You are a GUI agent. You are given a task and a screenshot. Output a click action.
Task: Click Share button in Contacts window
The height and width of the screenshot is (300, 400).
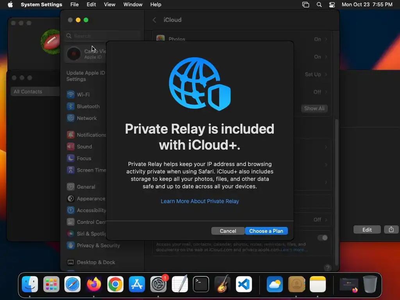(391, 230)
